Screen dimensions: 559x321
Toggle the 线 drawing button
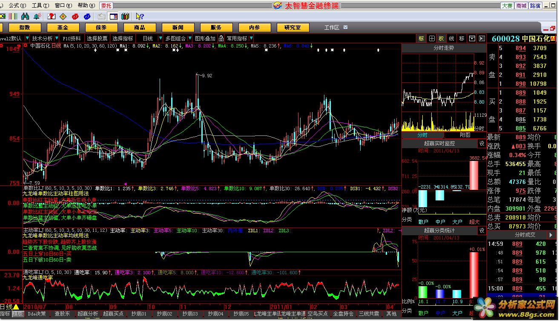tap(451, 39)
